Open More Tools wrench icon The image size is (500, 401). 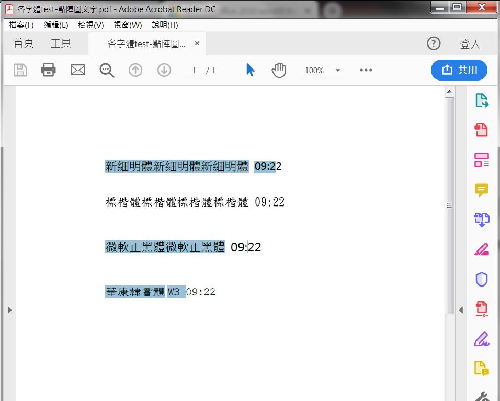(x=482, y=396)
